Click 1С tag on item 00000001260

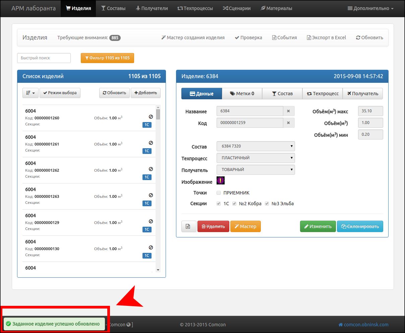(x=147, y=125)
